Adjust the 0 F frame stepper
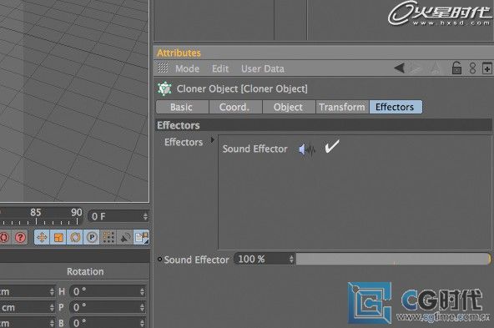 [x=145, y=216]
